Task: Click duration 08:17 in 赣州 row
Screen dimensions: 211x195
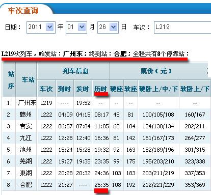Action: 101,115
